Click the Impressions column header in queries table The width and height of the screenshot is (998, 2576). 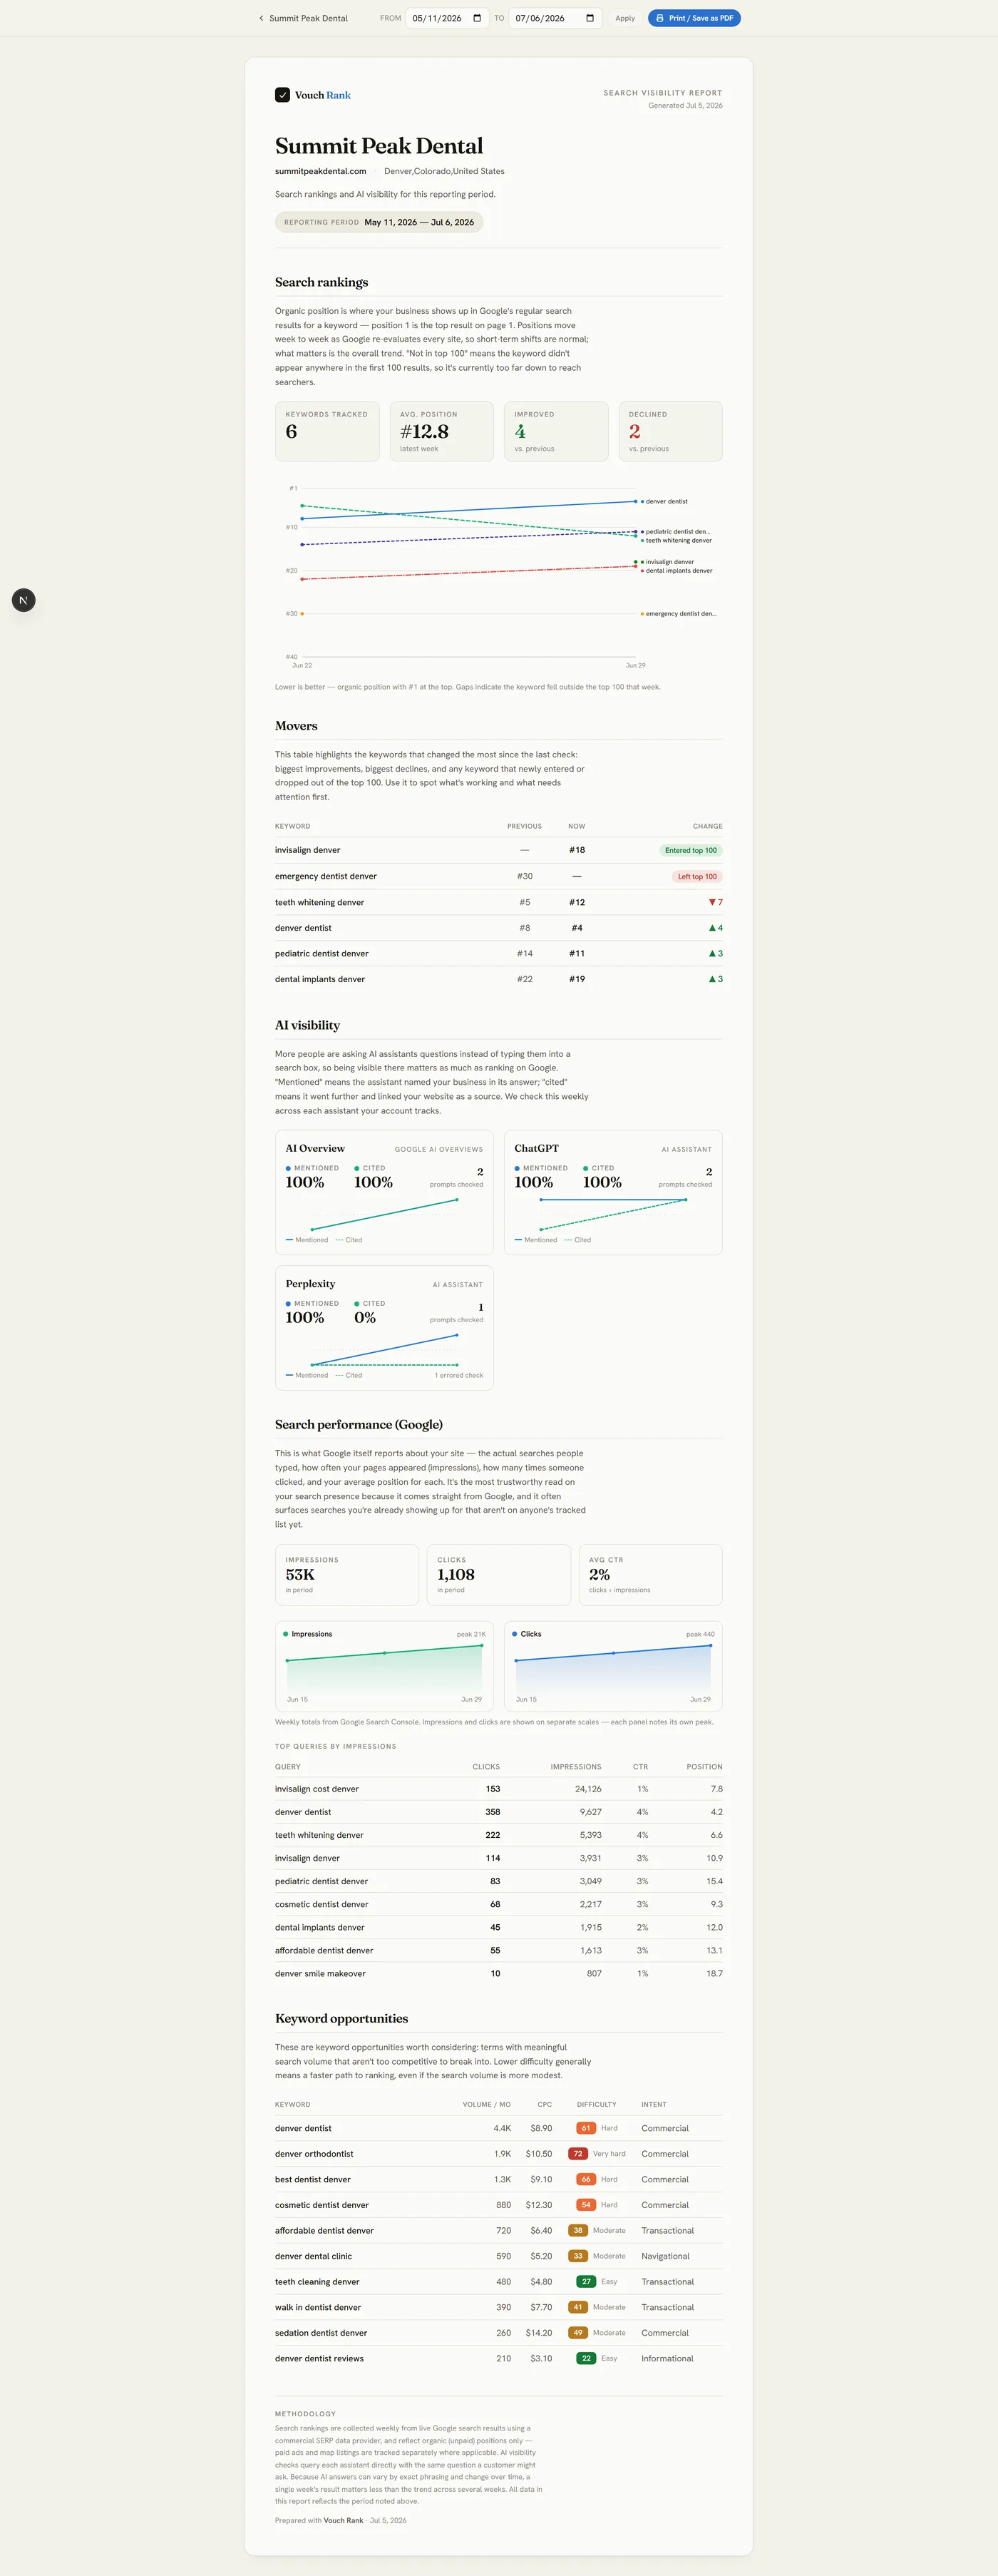(576, 1767)
